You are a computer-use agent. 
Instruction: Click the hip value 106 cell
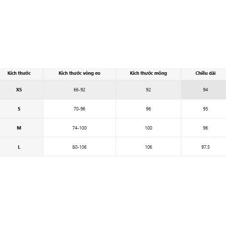click(x=148, y=147)
